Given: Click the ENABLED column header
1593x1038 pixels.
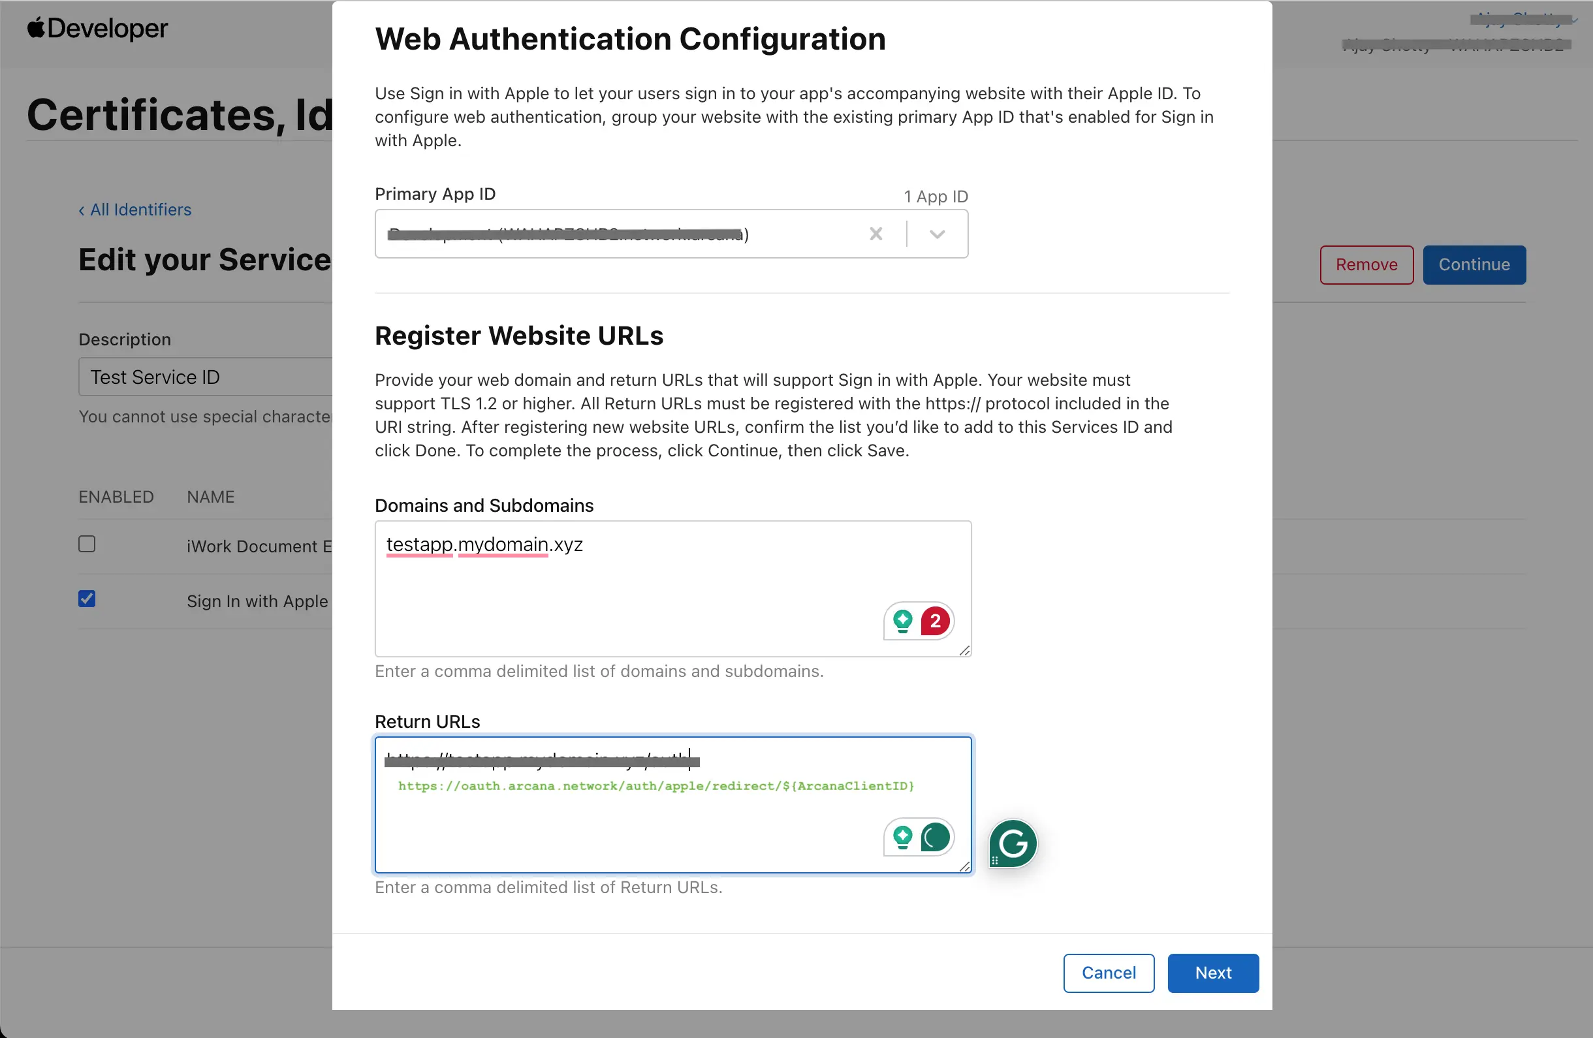Looking at the screenshot, I should [x=116, y=497].
